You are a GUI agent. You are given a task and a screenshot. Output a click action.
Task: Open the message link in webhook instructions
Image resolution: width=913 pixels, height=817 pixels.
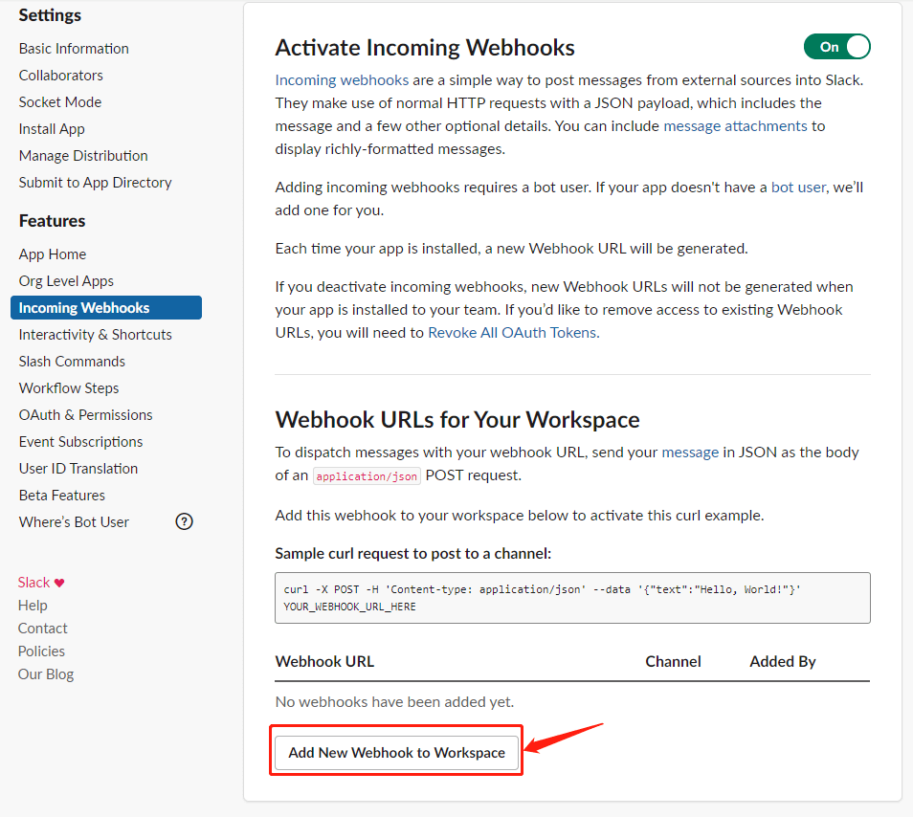click(x=690, y=453)
